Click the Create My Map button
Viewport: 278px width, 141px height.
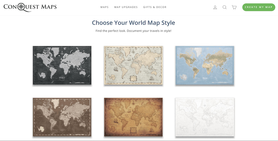click(259, 7)
